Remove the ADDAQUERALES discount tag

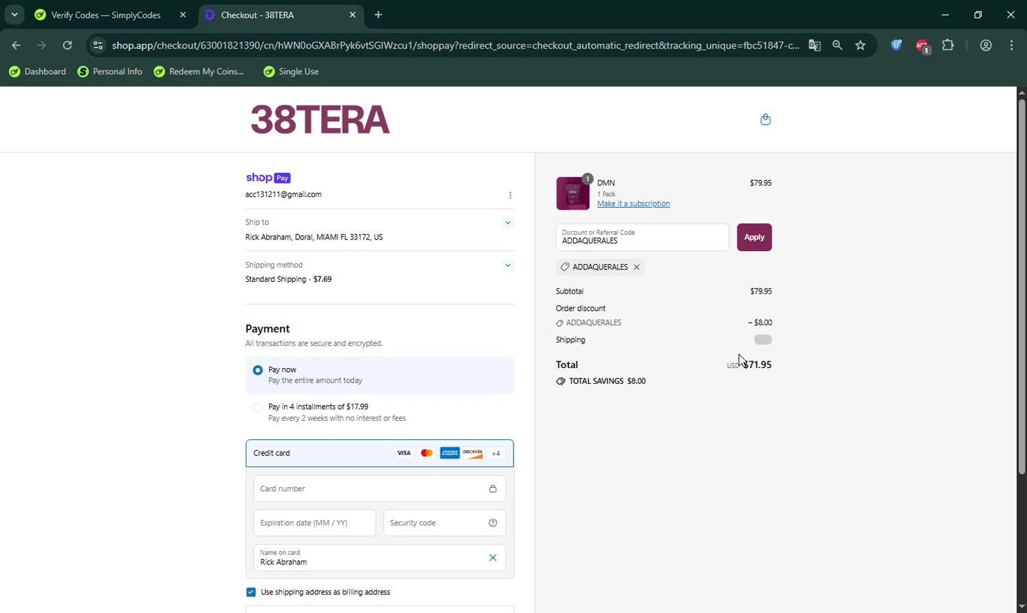tap(637, 268)
